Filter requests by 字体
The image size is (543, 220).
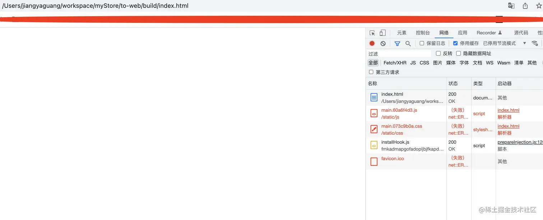click(x=464, y=63)
